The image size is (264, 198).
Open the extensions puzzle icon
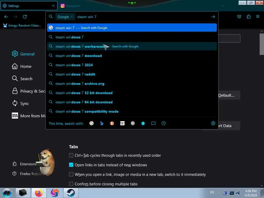(249, 16)
